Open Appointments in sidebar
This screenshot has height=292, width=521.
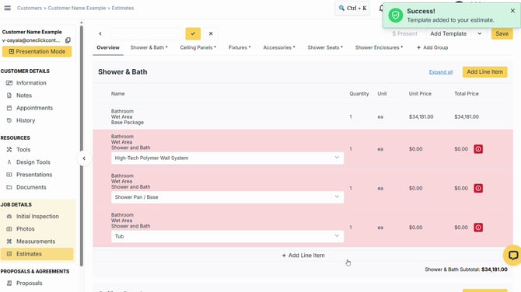coord(34,108)
